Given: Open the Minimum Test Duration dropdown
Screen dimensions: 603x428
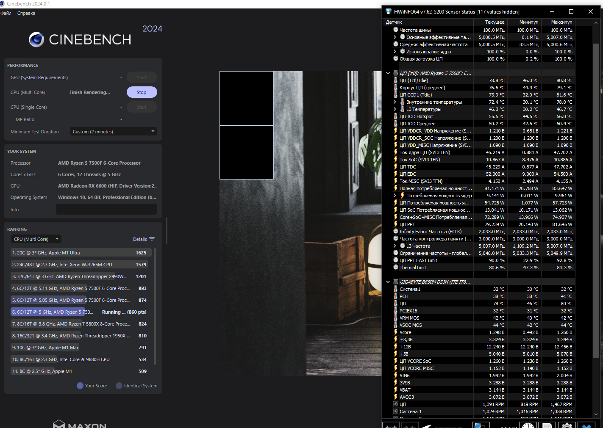Looking at the screenshot, I should coord(113,132).
